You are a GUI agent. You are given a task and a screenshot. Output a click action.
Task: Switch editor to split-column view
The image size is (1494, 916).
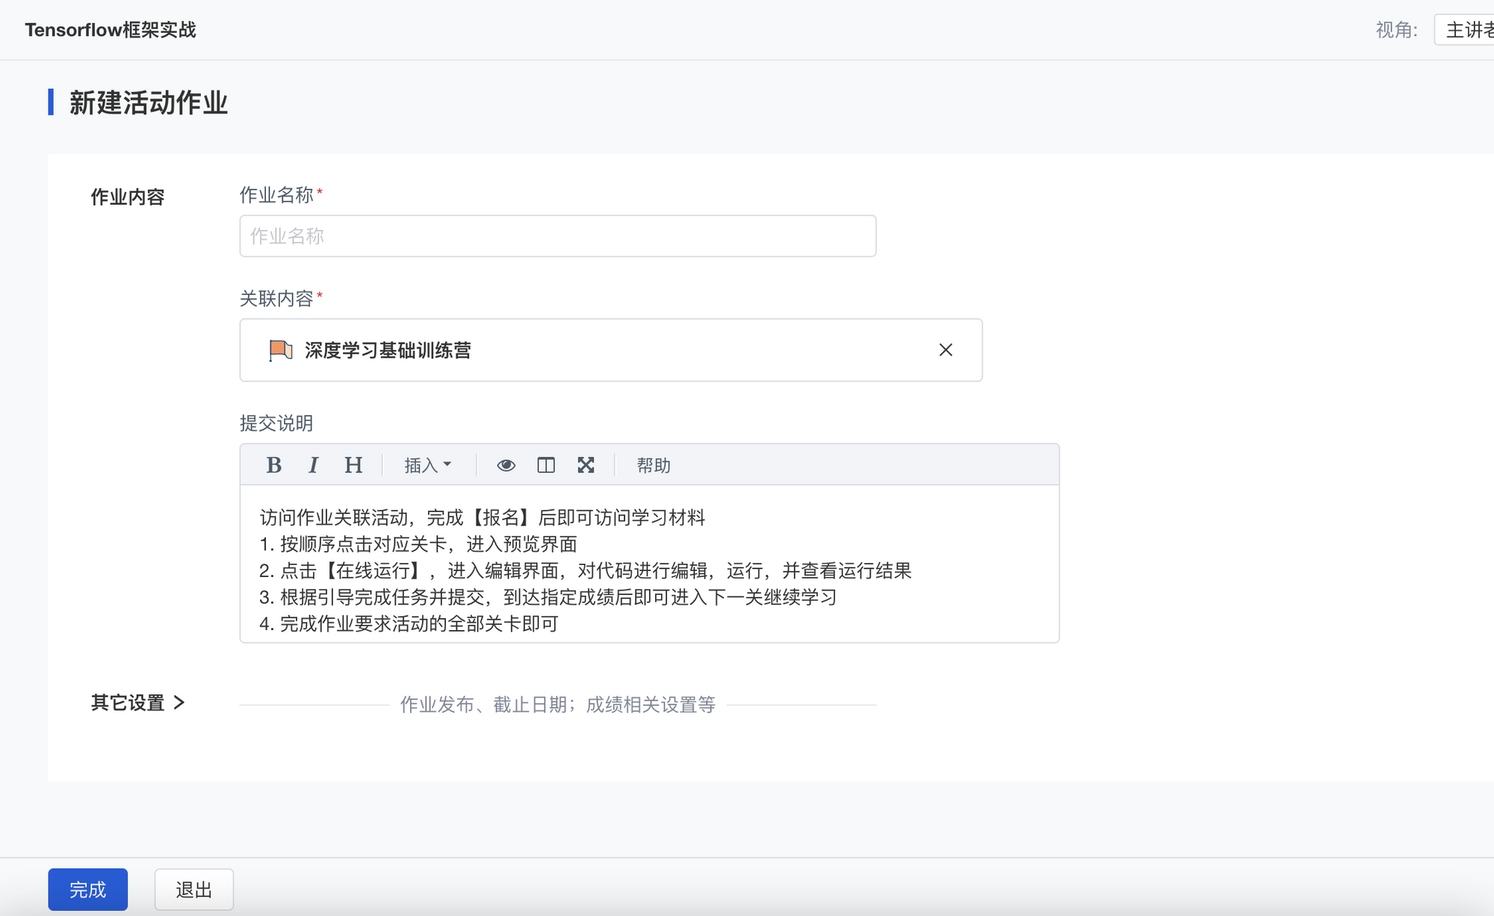546,465
